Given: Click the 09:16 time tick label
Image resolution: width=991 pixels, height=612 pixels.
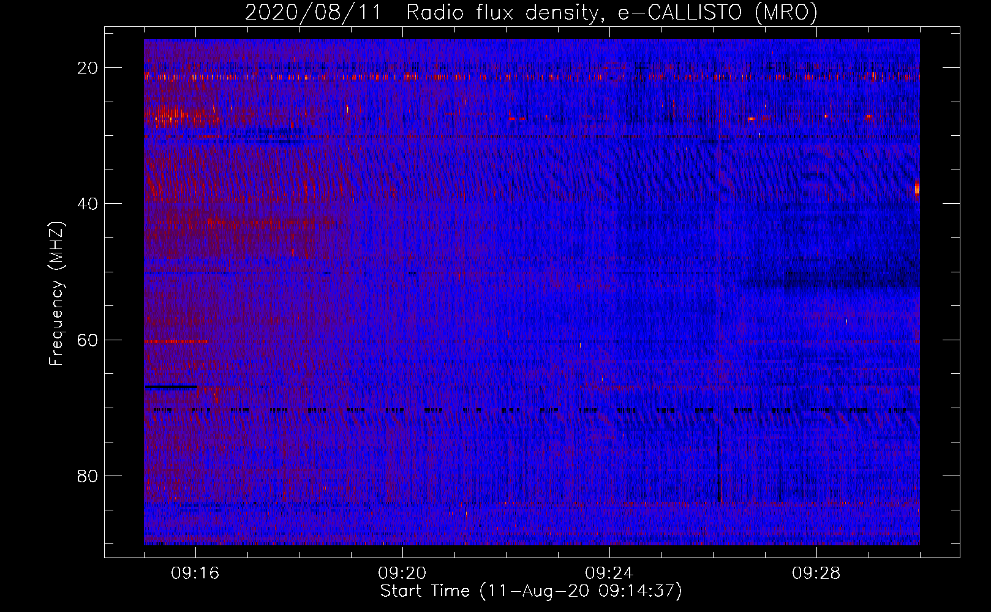Looking at the screenshot, I should [x=195, y=573].
